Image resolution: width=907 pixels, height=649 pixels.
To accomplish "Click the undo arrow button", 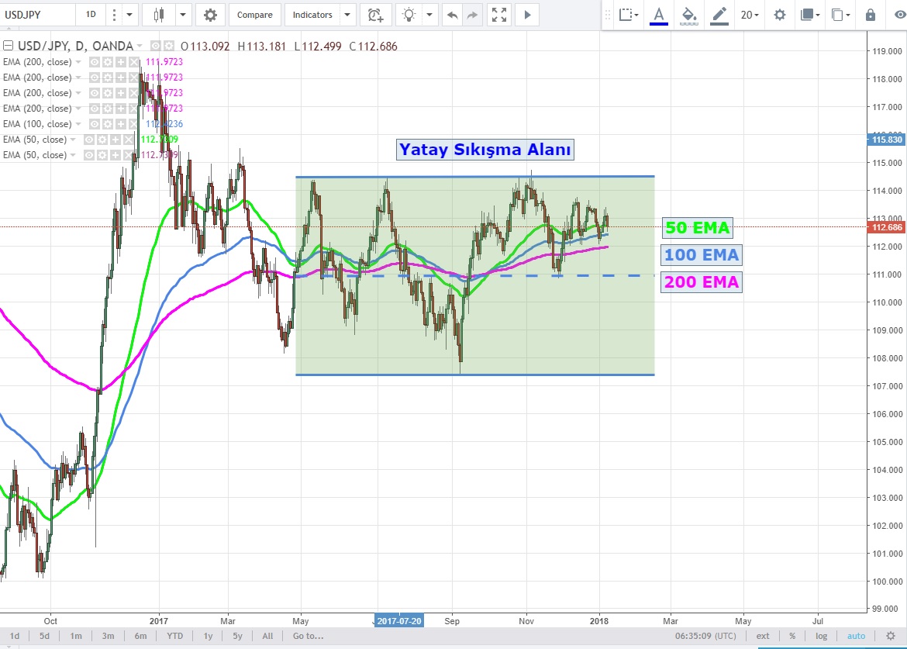I will (x=453, y=15).
